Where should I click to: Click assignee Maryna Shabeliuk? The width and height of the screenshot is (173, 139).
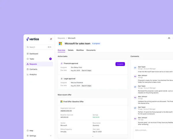(x=77, y=83)
